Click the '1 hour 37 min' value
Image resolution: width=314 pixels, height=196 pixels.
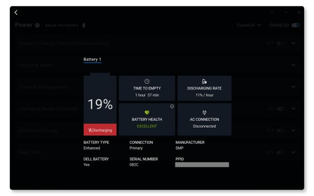click(147, 95)
